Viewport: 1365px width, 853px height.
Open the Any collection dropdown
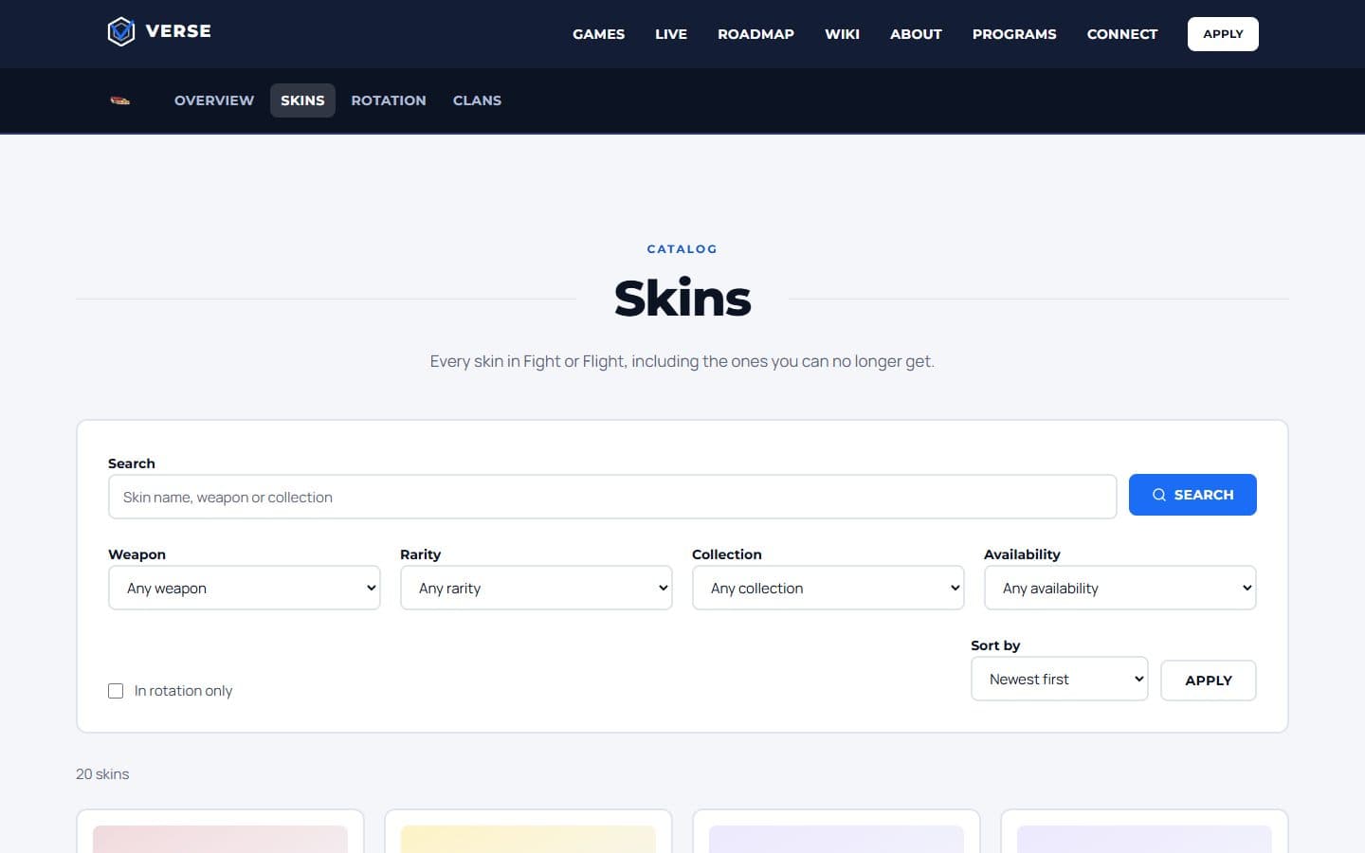point(828,588)
